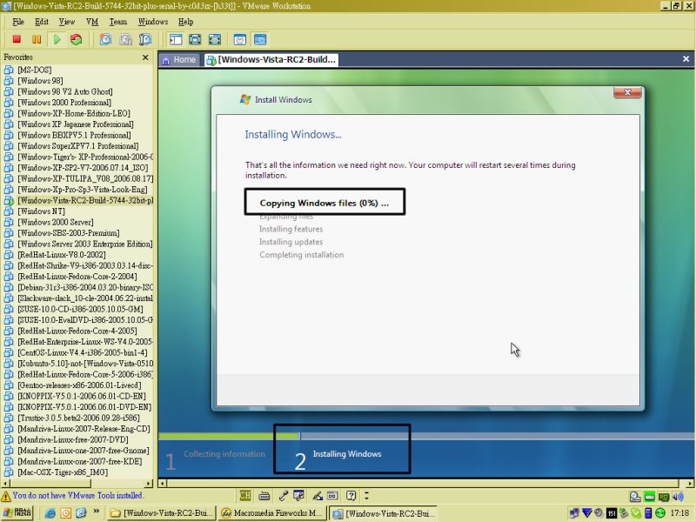Image resolution: width=696 pixels, height=522 pixels.
Task: Click the CH input language indicator
Action: 245,495
